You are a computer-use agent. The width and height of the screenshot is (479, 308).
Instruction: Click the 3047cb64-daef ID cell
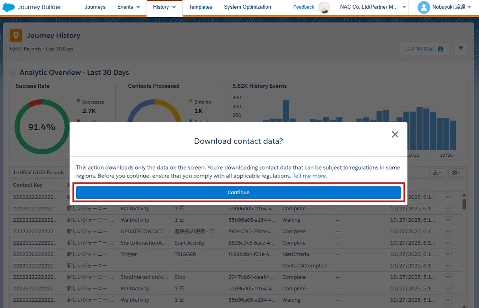252,277
